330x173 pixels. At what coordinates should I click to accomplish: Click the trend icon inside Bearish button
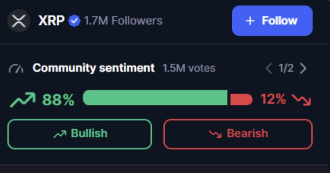[215, 134]
